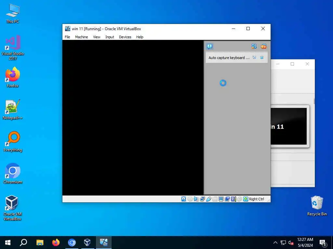Toggle the notification center speech-bubble icon
The image size is (333, 249).
pos(210,46)
